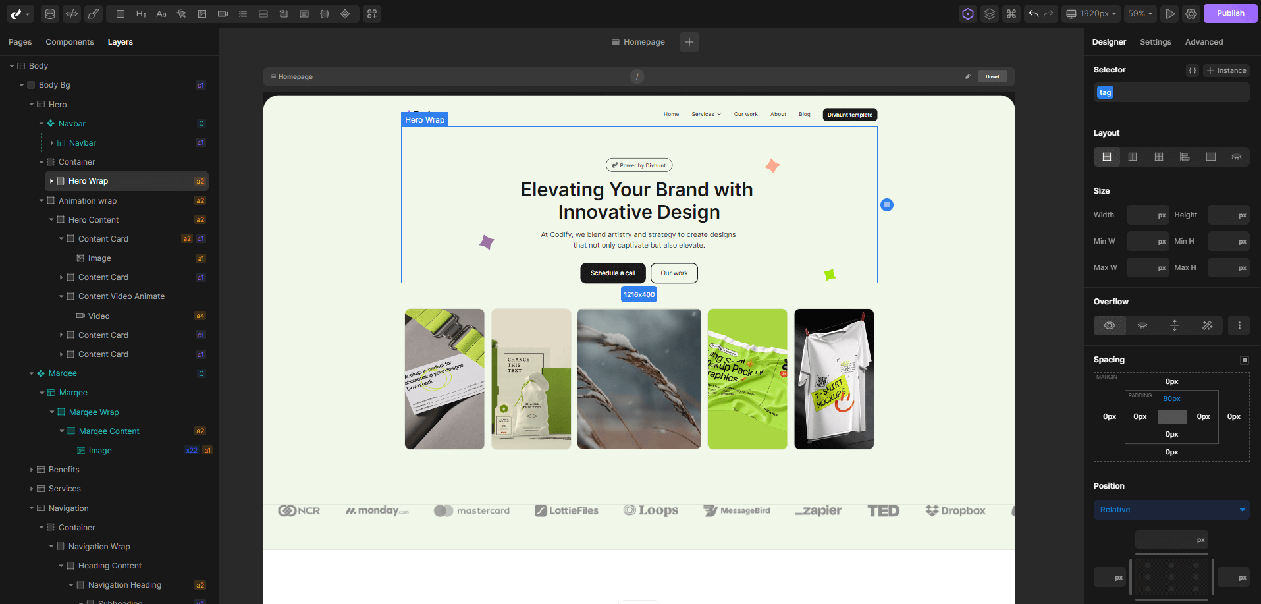
Task: Set layout display to hidden (closed eye)
Action: (x=1236, y=157)
